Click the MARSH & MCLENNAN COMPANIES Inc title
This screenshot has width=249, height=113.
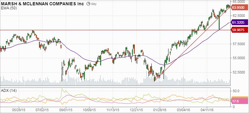pyautogui.click(x=42, y=4)
